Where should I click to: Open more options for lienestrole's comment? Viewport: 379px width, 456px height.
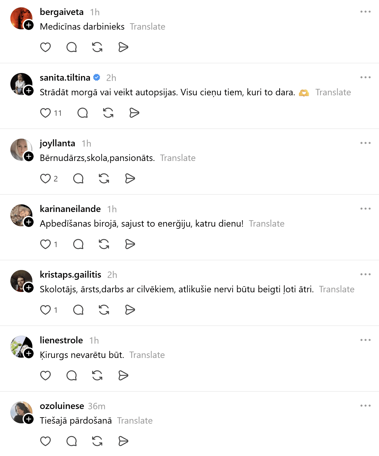(365, 340)
